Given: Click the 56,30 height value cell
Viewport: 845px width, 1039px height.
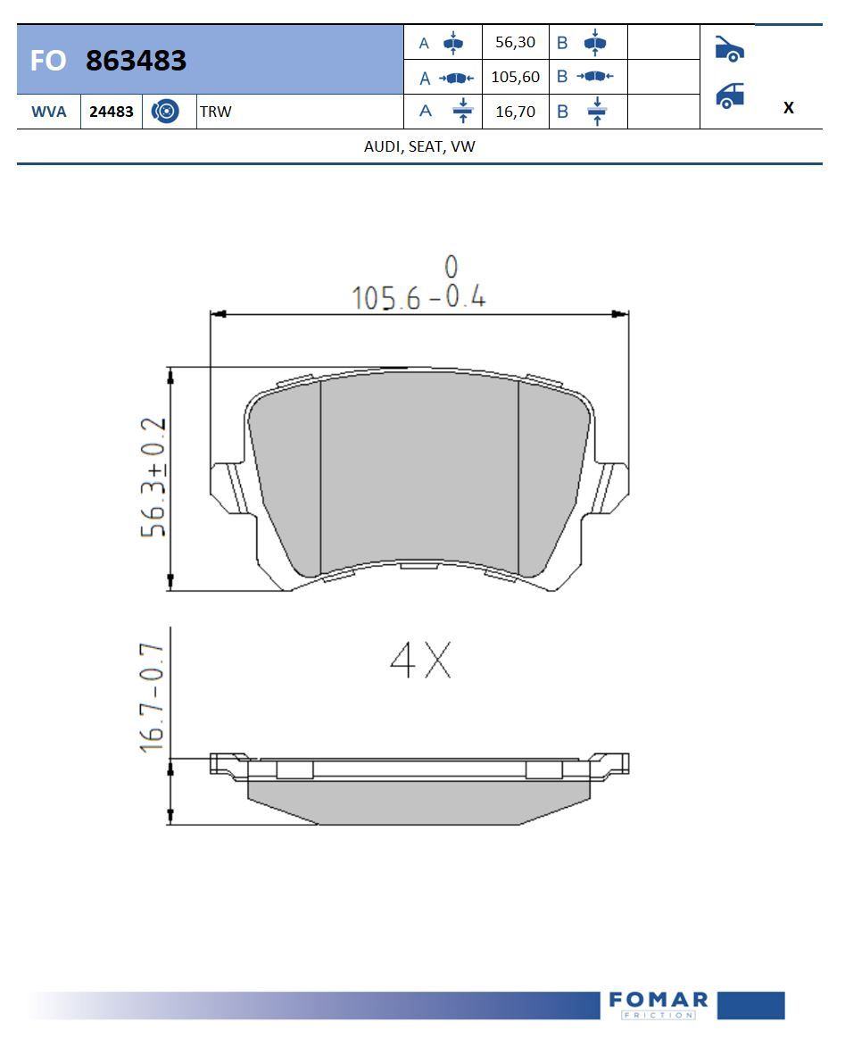Looking at the screenshot, I should pyautogui.click(x=515, y=42).
